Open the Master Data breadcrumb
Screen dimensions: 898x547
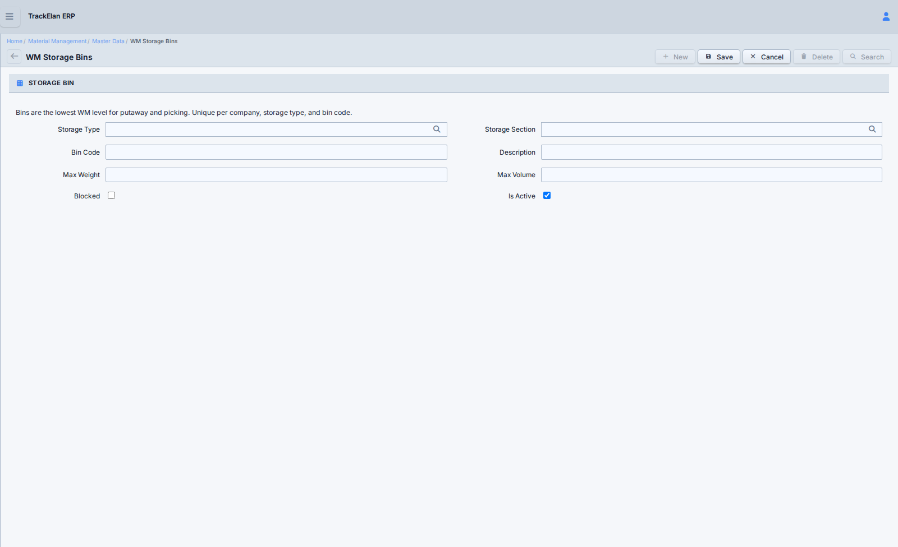tap(108, 41)
